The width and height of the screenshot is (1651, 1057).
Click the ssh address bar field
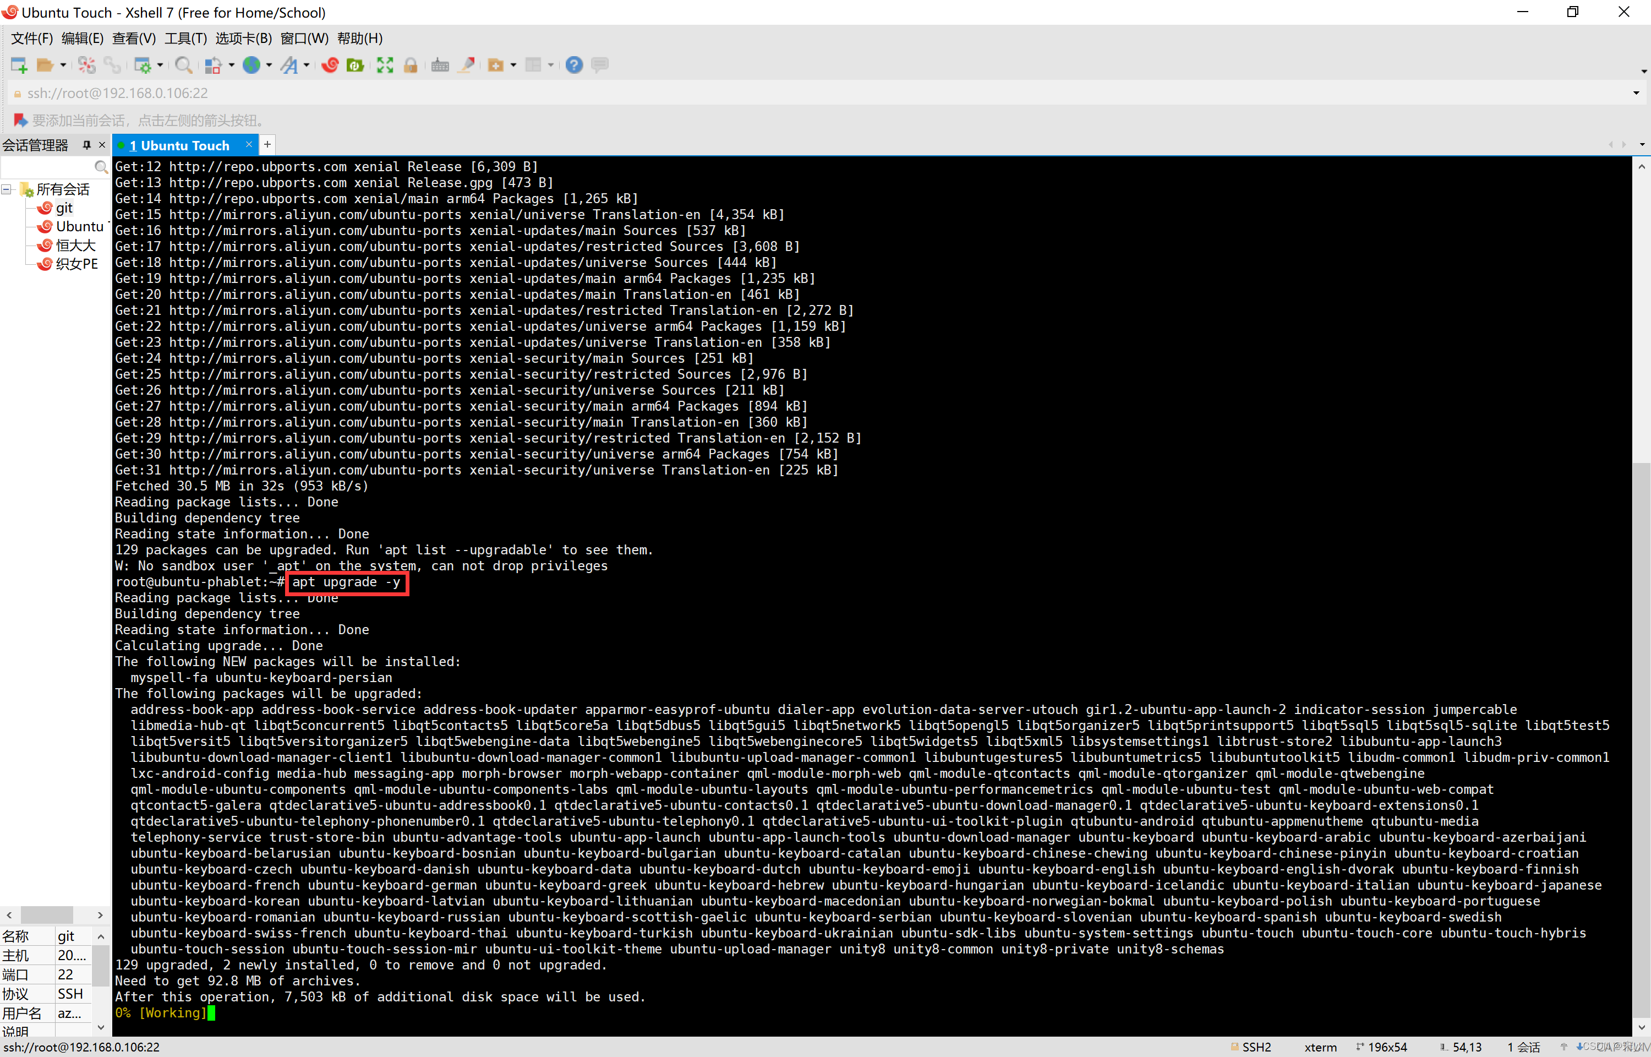(816, 92)
